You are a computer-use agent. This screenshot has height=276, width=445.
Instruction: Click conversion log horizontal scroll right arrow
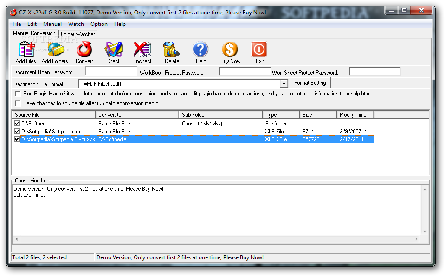point(417,239)
